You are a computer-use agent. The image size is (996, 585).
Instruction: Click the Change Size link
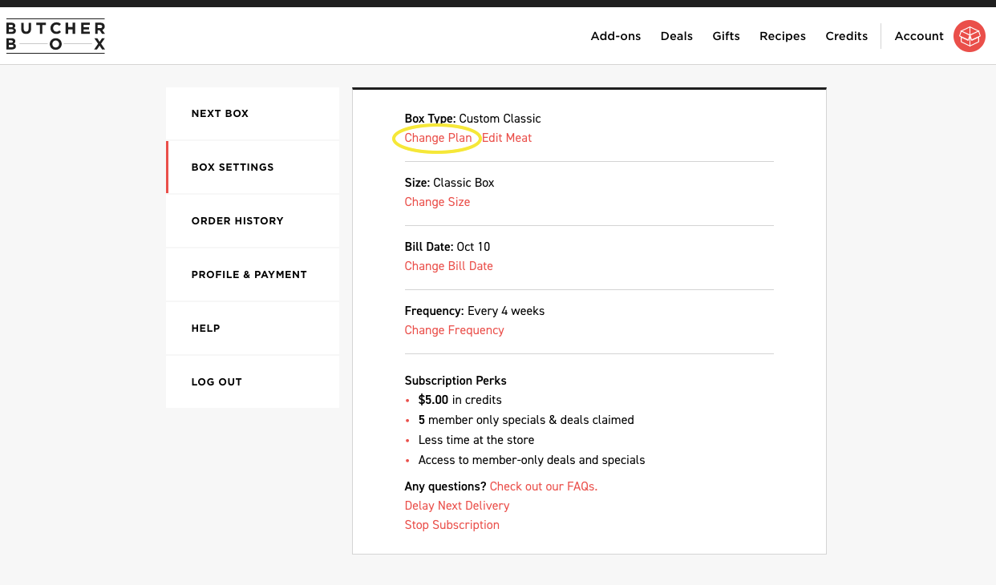click(x=437, y=202)
